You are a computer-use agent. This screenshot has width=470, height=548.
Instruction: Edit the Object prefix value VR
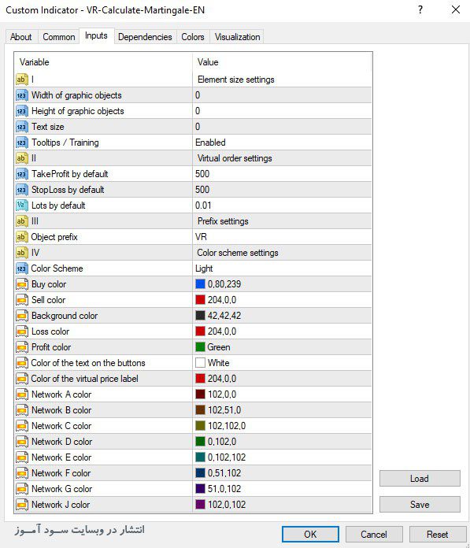(282, 237)
